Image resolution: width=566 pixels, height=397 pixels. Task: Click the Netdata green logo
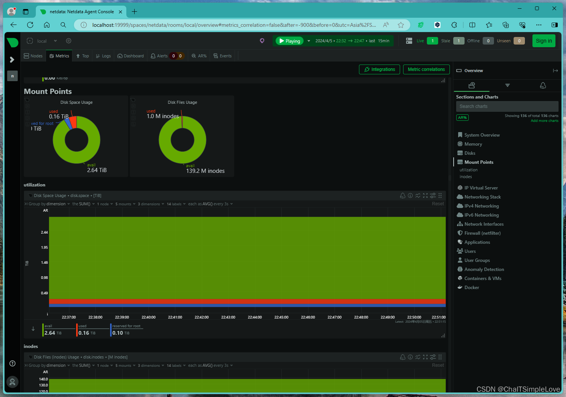12,42
